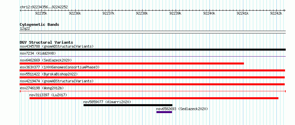
Task: Select the nsv6582693 Sedlazeck2020 purple bar
Action: [164, 112]
